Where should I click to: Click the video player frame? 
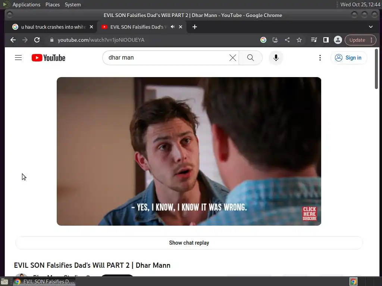(189, 151)
